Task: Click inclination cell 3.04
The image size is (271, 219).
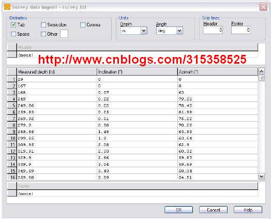Action: 137,164
